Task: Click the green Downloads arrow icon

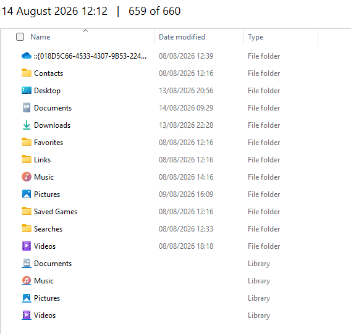Action: click(27, 125)
